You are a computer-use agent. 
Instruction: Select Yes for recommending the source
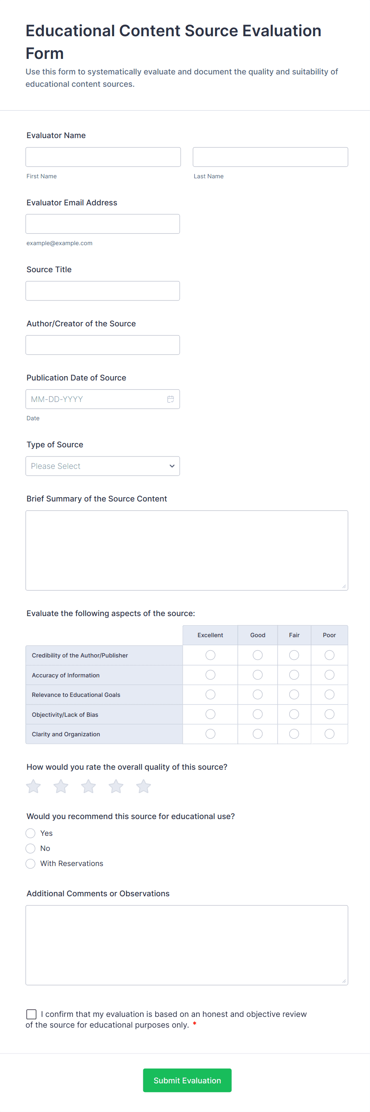[x=31, y=833]
